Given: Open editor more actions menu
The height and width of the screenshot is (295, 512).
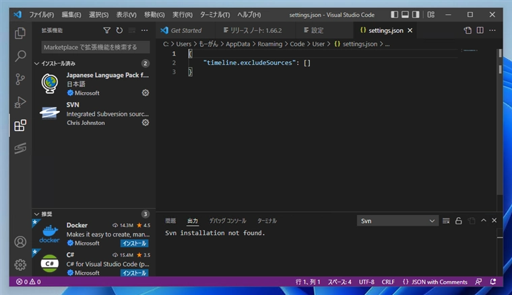Looking at the screenshot, I should tap(492, 30).
